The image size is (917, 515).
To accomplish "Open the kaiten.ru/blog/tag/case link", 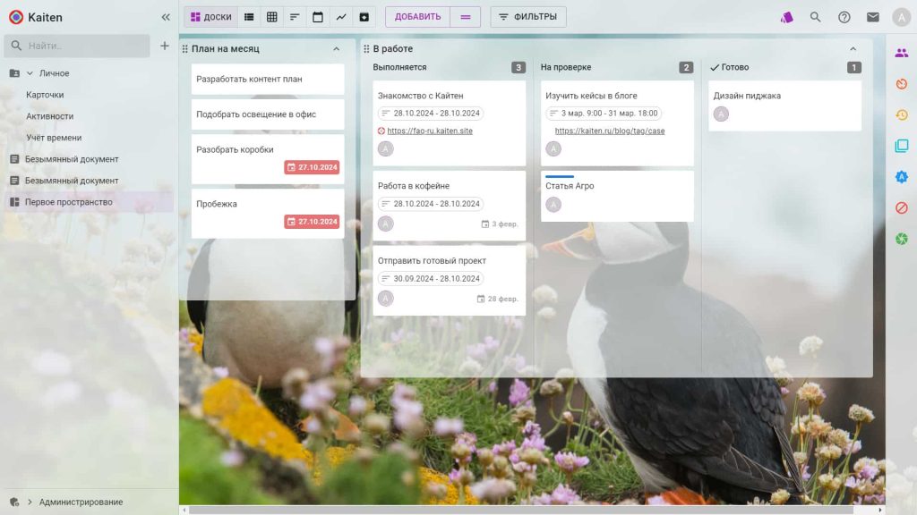I will (x=609, y=131).
